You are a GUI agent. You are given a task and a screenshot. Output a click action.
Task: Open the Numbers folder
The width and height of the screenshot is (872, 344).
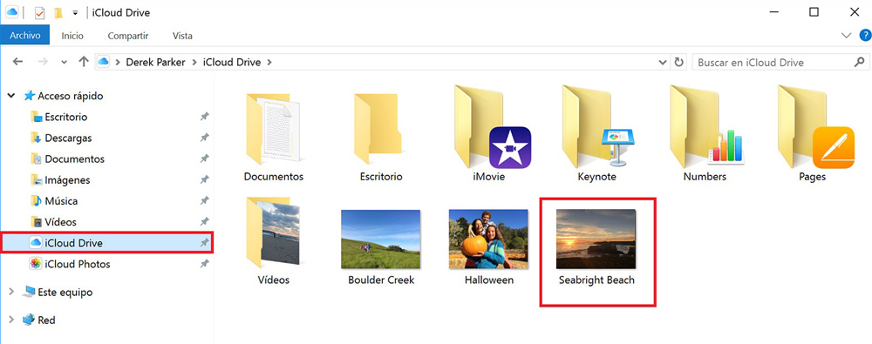click(x=708, y=125)
